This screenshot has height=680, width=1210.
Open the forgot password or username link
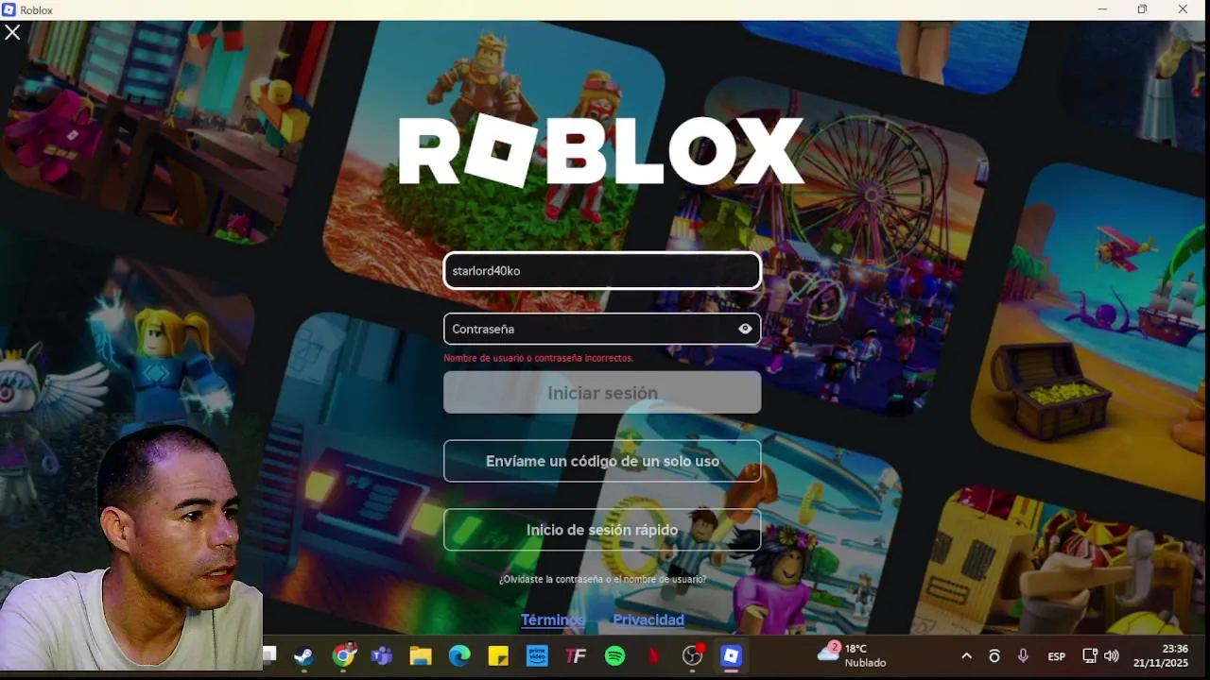point(602,579)
